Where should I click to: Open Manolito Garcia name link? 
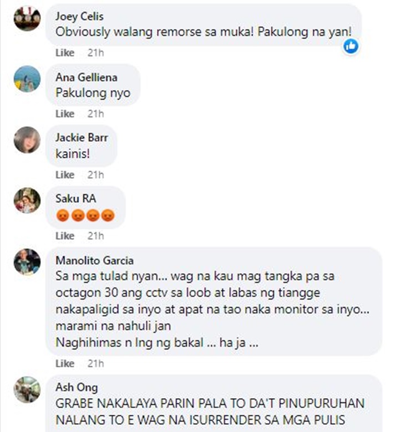point(95,261)
